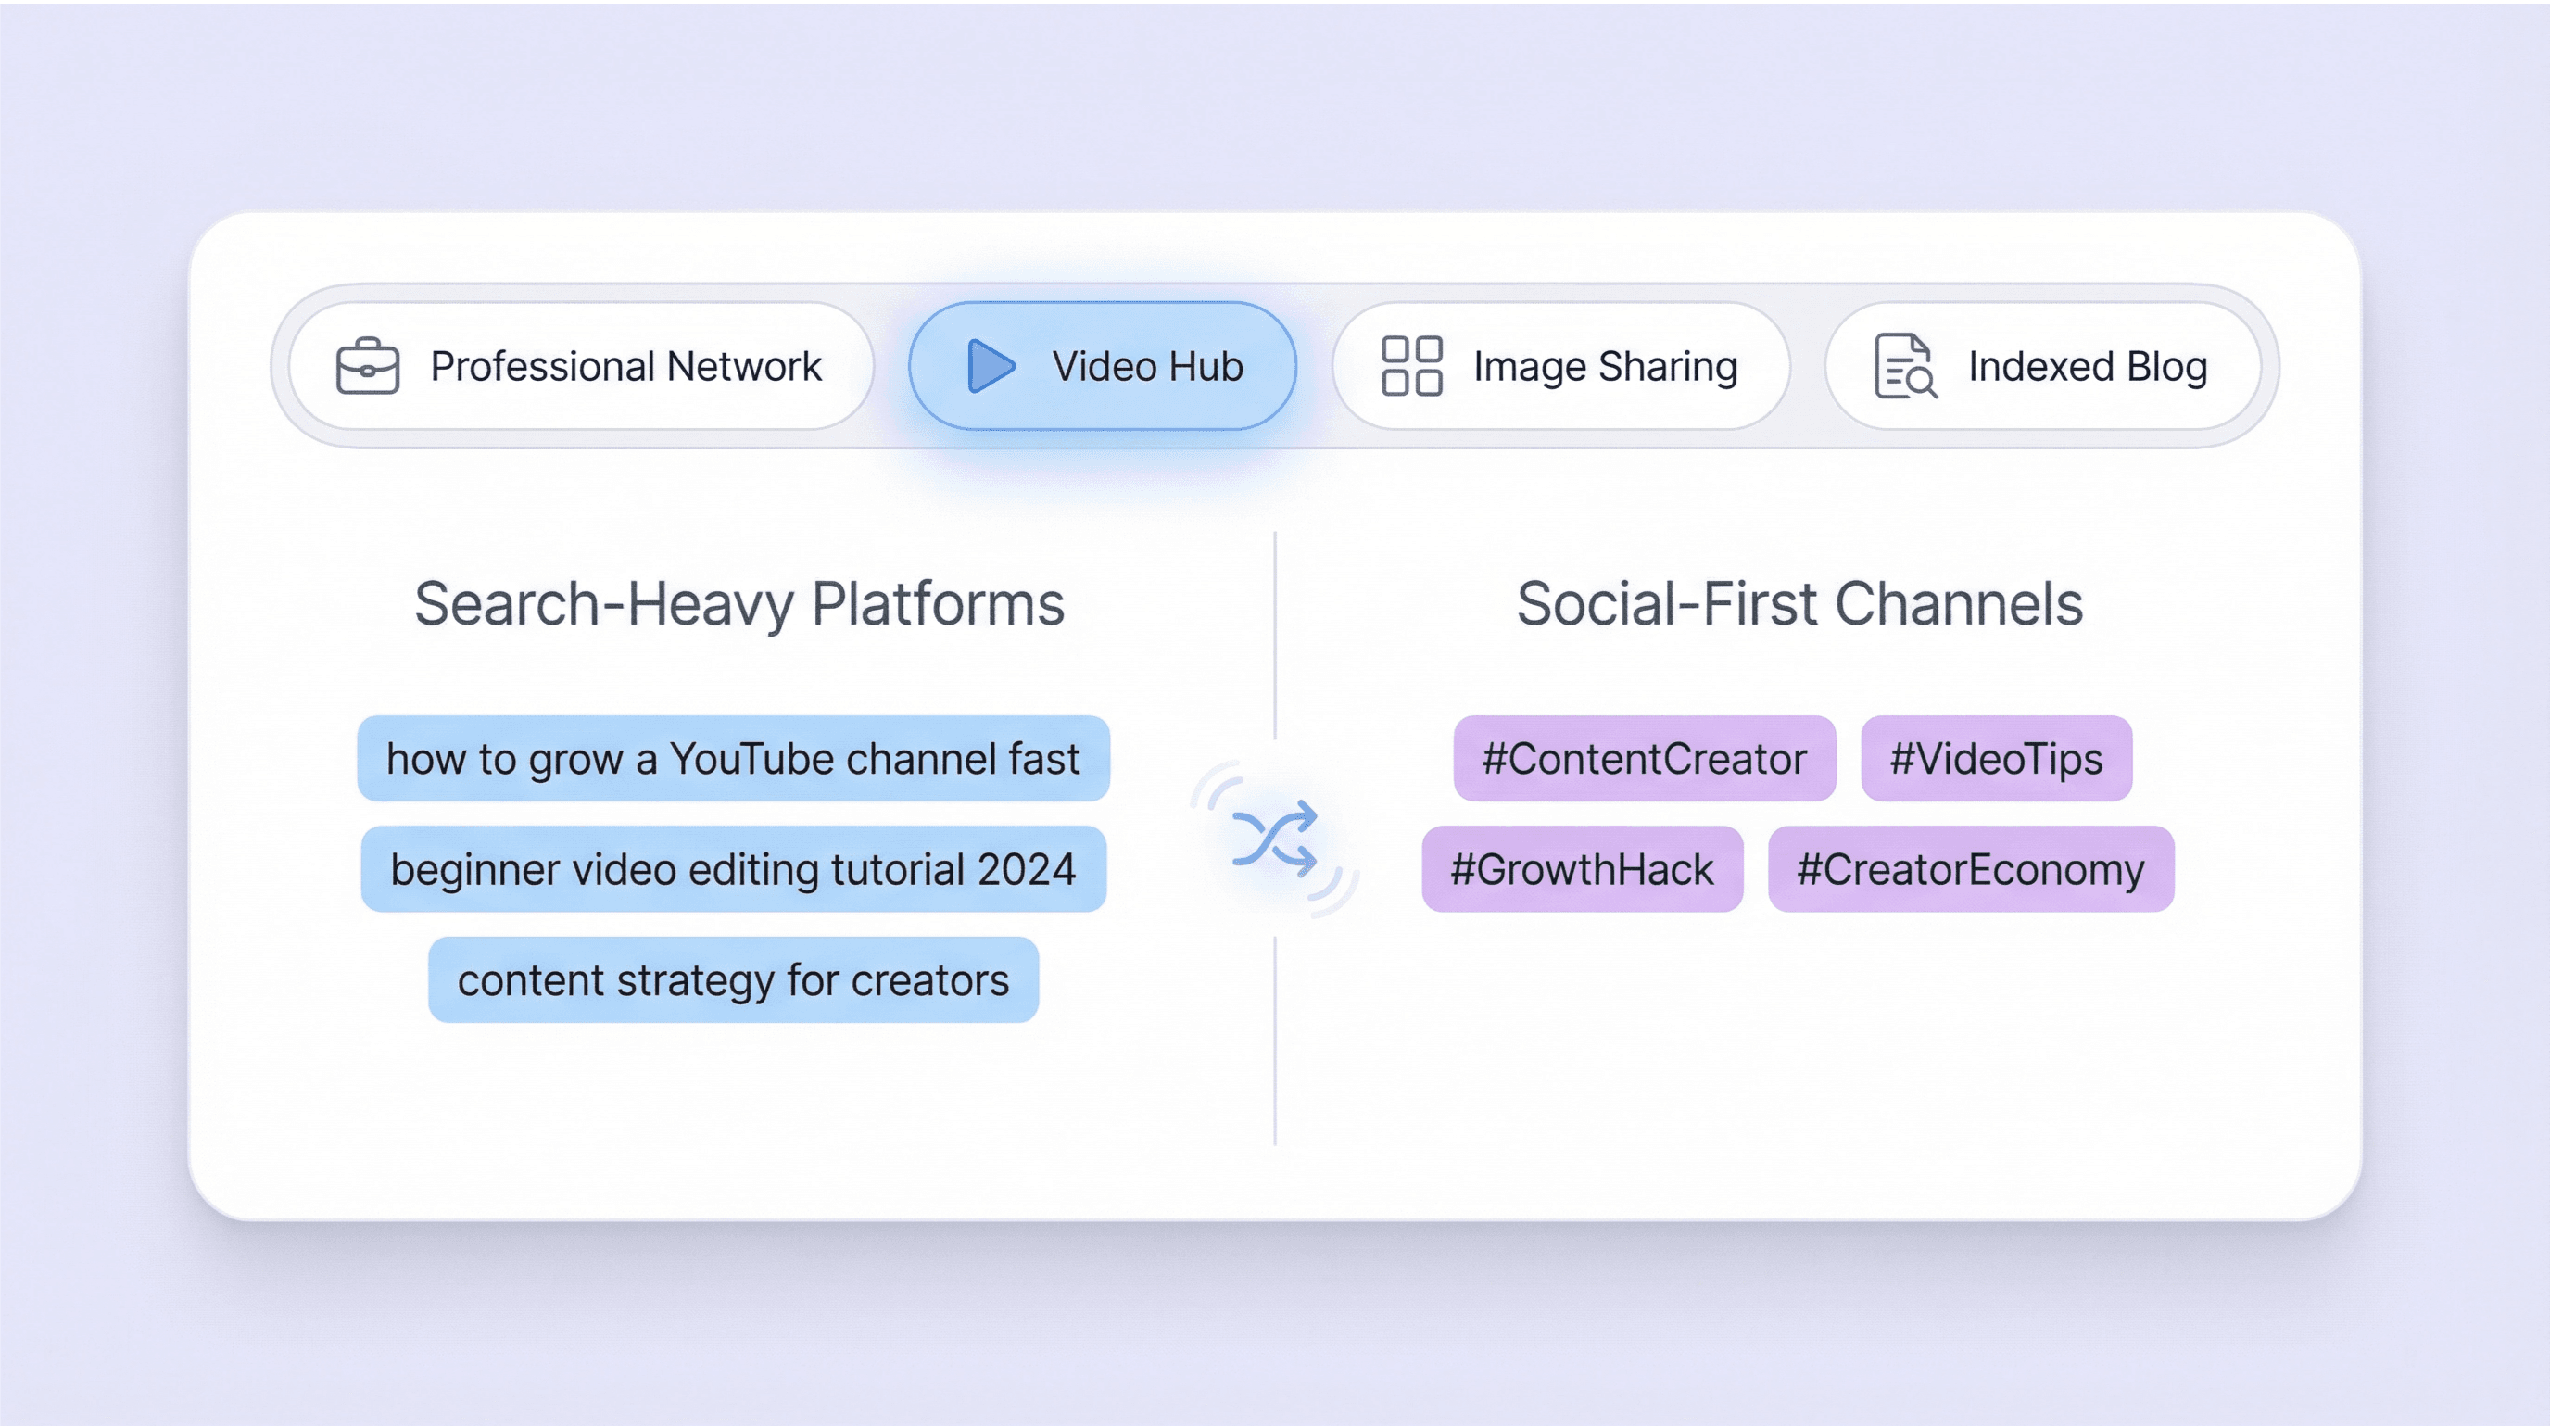Select the 'beginner video editing tutorial 2024' keyword
2550x1426 pixels.
tap(733, 870)
